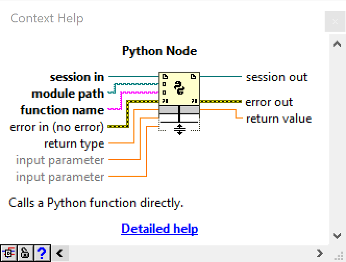The width and height of the screenshot is (346, 262).
Task: Toggle the show optional terminals button
Action: coord(8,254)
